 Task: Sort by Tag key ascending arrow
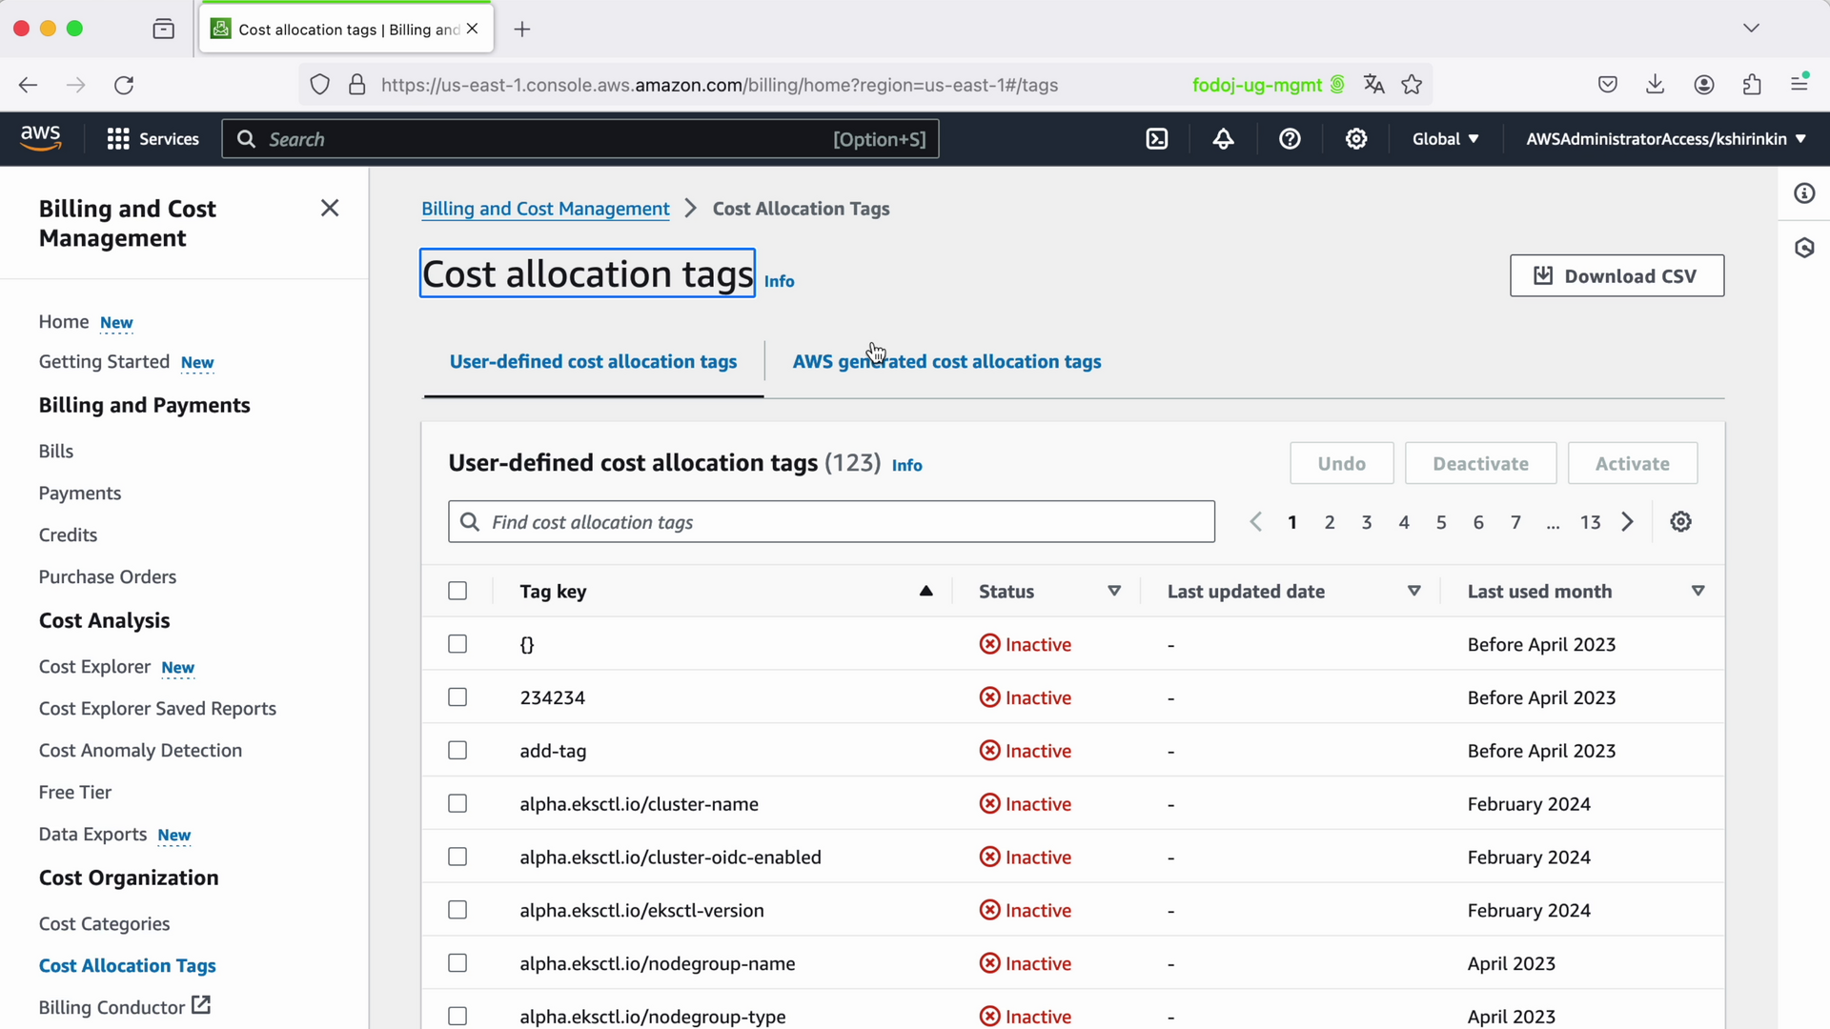(x=925, y=592)
